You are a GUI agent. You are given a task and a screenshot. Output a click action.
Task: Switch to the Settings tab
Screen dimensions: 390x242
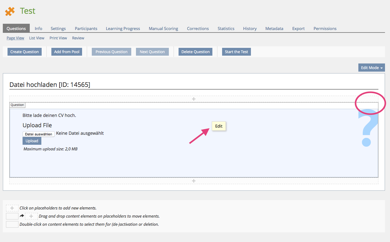coord(58,28)
